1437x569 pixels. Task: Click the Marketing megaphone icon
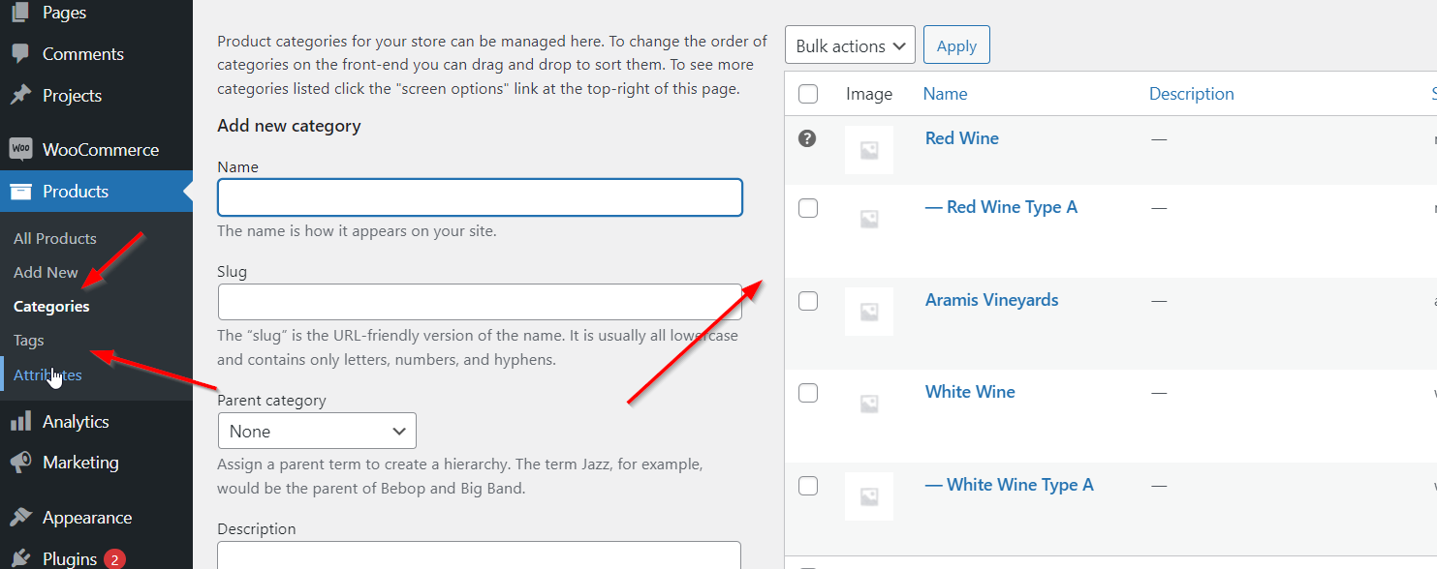pos(20,463)
